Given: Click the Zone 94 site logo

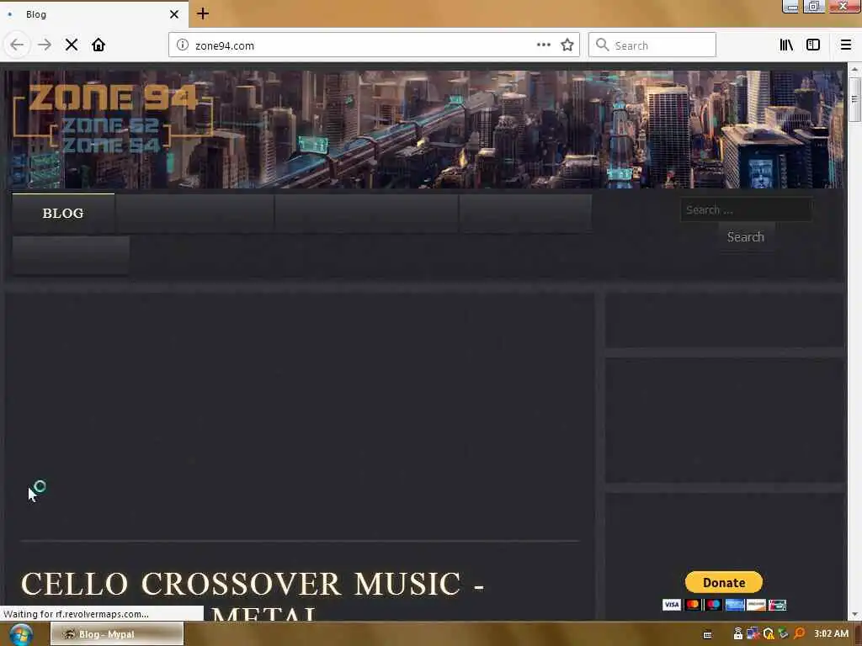Looking at the screenshot, I should coord(113,118).
